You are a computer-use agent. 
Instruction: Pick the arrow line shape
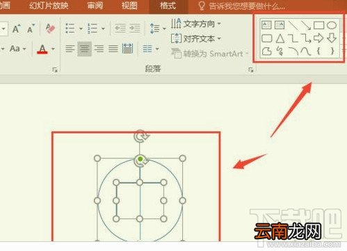click(x=306, y=25)
